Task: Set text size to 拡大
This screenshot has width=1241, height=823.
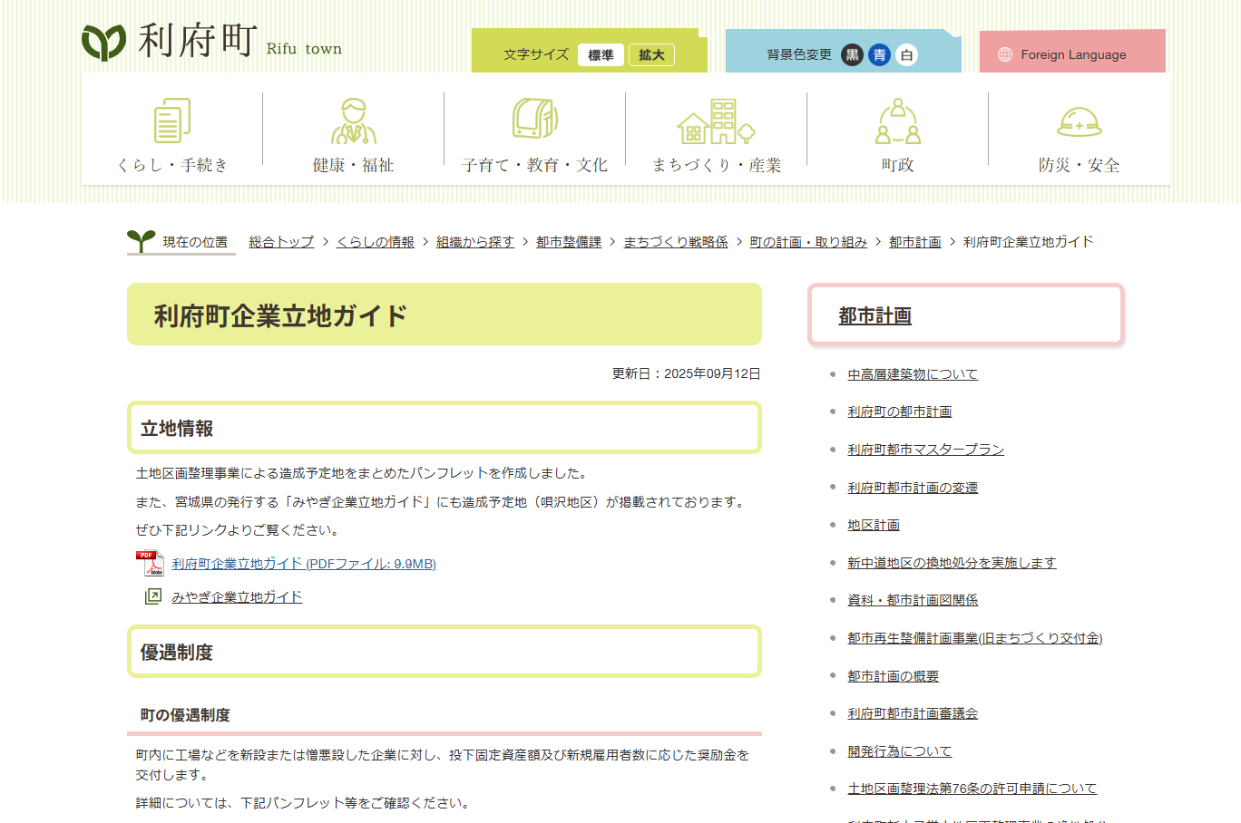Action: click(651, 55)
